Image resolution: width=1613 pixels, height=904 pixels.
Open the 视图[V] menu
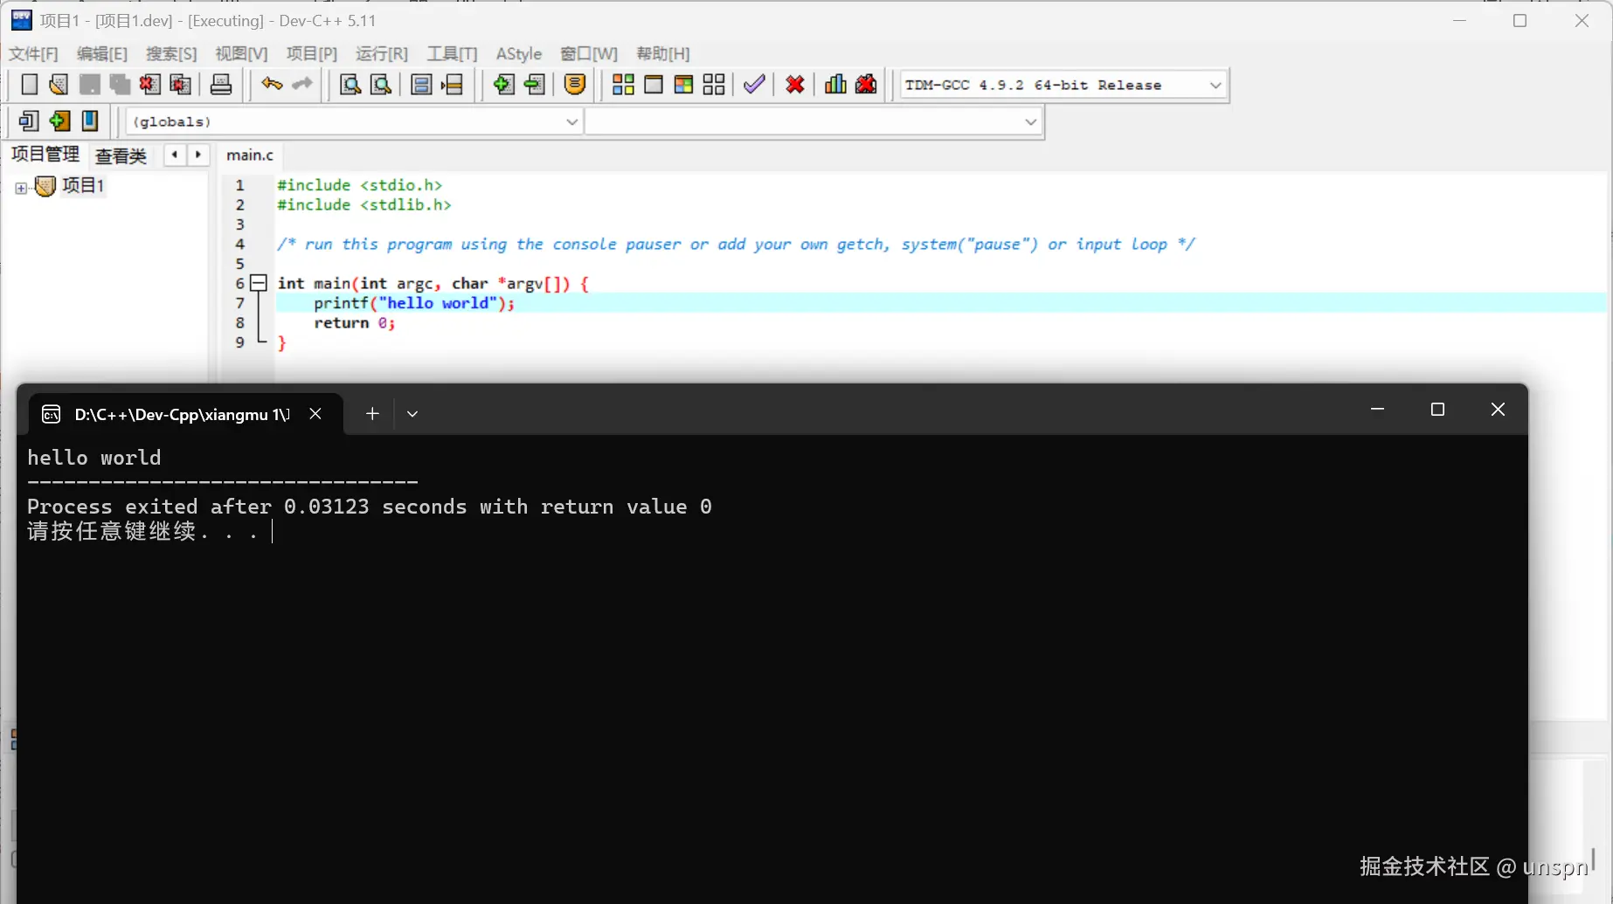click(241, 54)
